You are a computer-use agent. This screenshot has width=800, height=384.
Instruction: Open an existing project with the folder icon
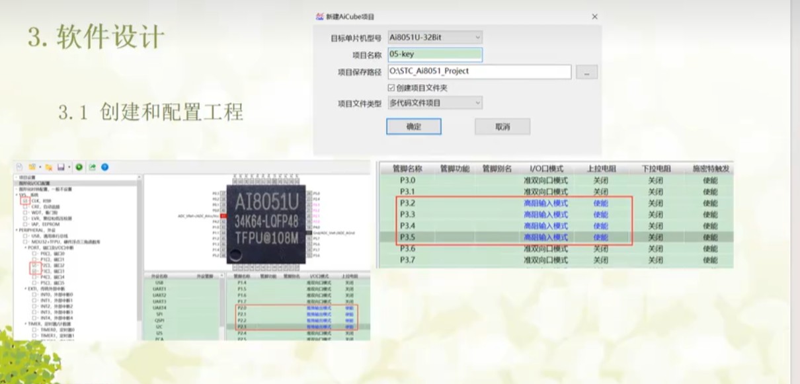(33, 167)
